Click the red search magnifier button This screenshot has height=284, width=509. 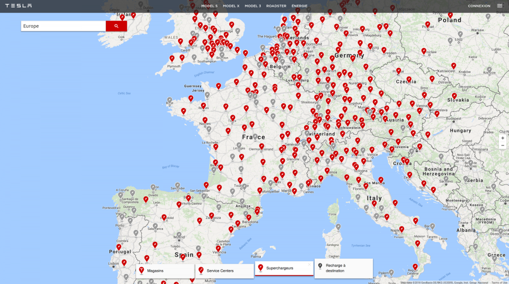[116, 26]
